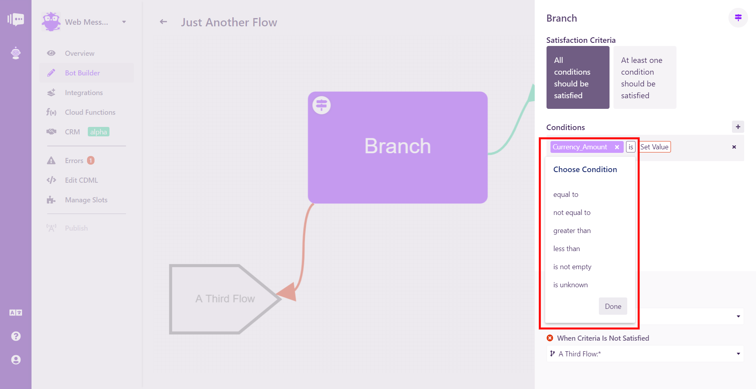Click the chat logo icon in the sidebar
The width and height of the screenshot is (756, 389).
tap(16, 19)
